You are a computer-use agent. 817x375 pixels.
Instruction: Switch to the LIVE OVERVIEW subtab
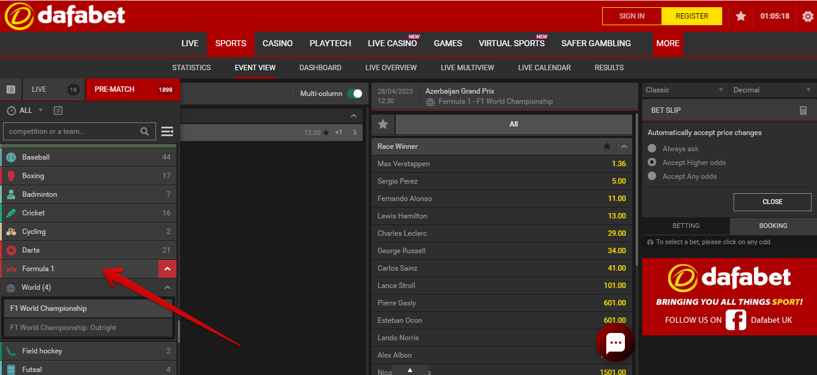click(391, 68)
